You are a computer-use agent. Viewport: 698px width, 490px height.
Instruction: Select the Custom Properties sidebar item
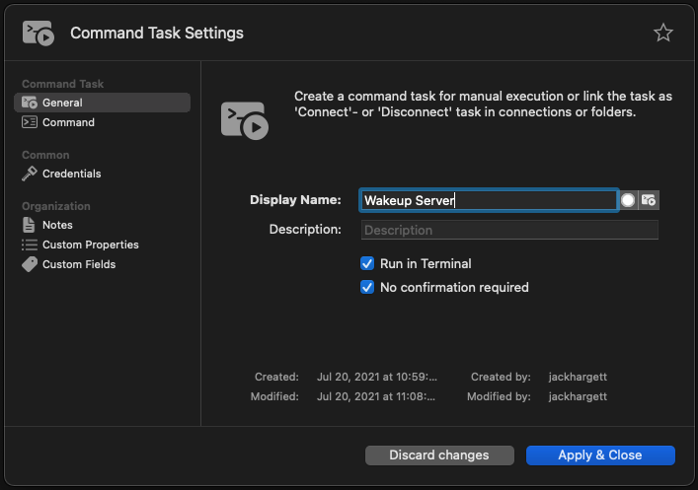[x=90, y=245]
